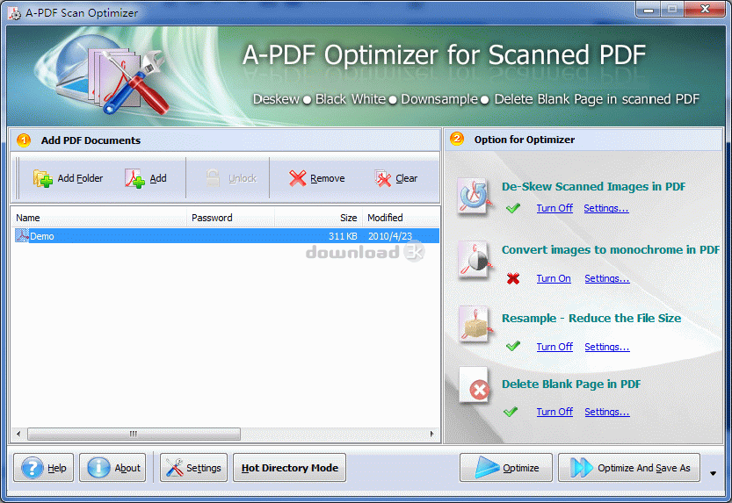
Task: Remove the selected PDF document
Action: point(316,178)
